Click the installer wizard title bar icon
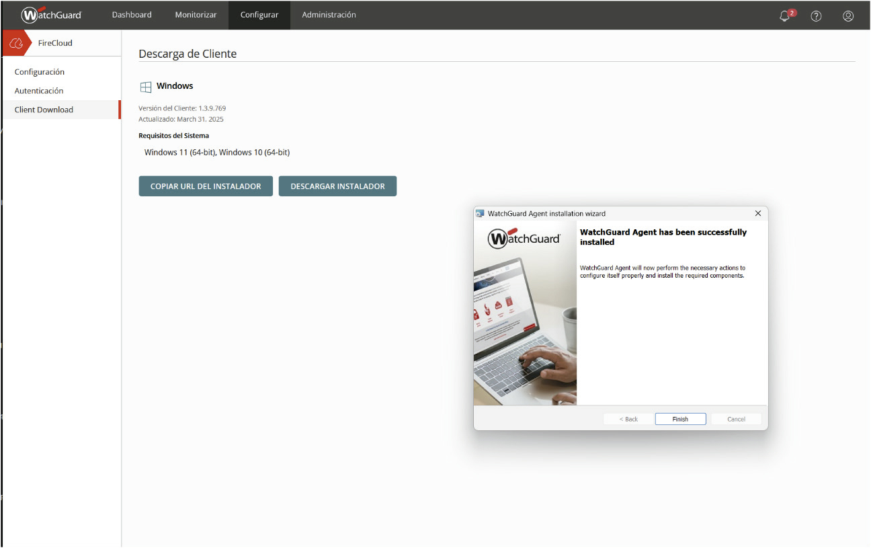This screenshot has height=548, width=871. [x=480, y=214]
